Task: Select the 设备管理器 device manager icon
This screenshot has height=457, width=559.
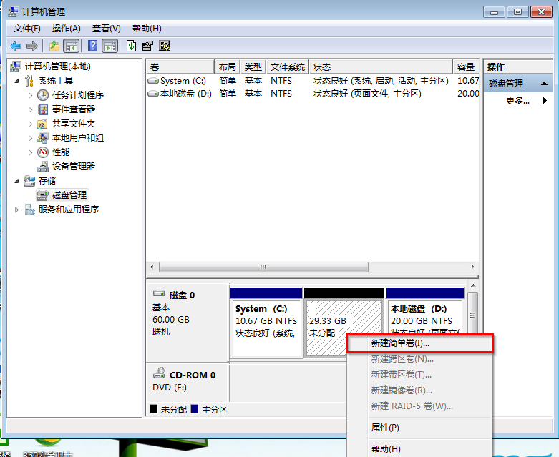Action: pos(44,167)
